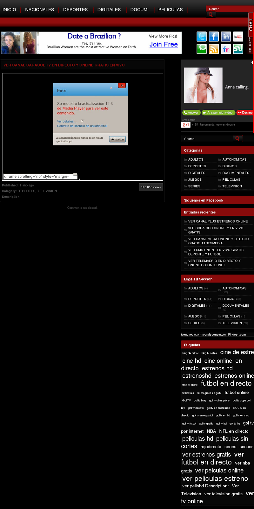The width and height of the screenshot is (254, 509).
Task: Click the soccer tag
Action: click(x=246, y=447)
